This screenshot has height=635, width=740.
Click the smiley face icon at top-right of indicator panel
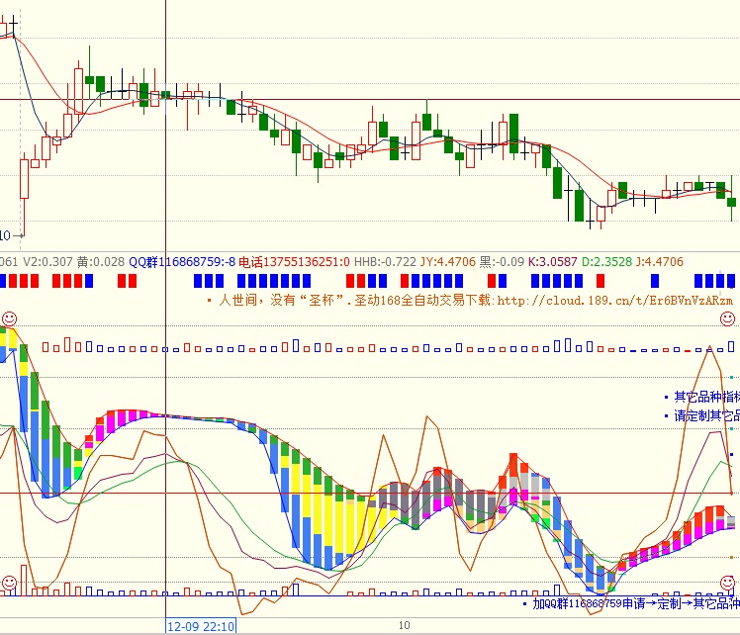(x=727, y=318)
